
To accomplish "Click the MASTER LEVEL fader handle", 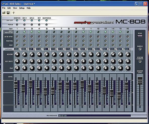I will [140, 80].
